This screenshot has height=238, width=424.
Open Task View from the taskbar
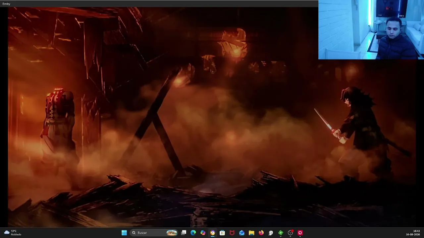pos(184,233)
